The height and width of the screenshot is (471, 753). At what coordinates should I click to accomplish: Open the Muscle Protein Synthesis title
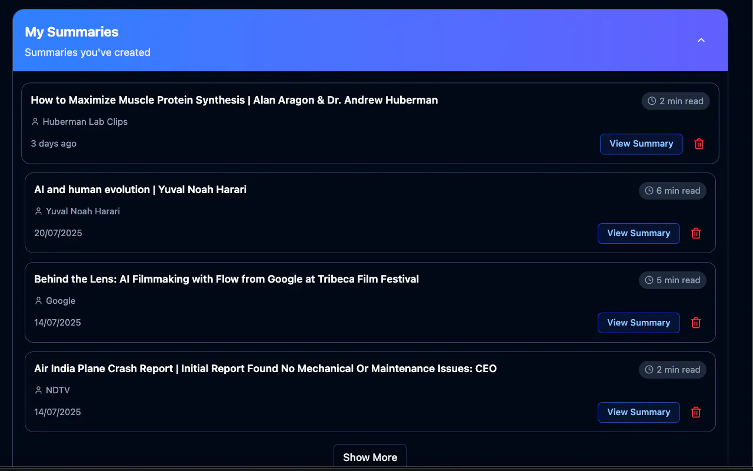[x=234, y=100]
